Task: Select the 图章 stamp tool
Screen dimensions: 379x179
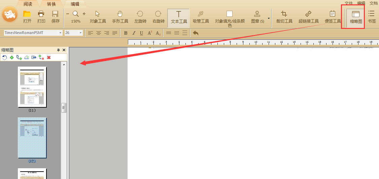Action: coord(258,17)
